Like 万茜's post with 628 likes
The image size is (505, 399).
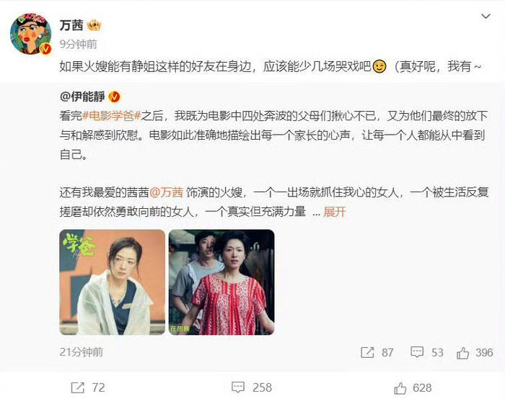pyautogui.click(x=413, y=388)
